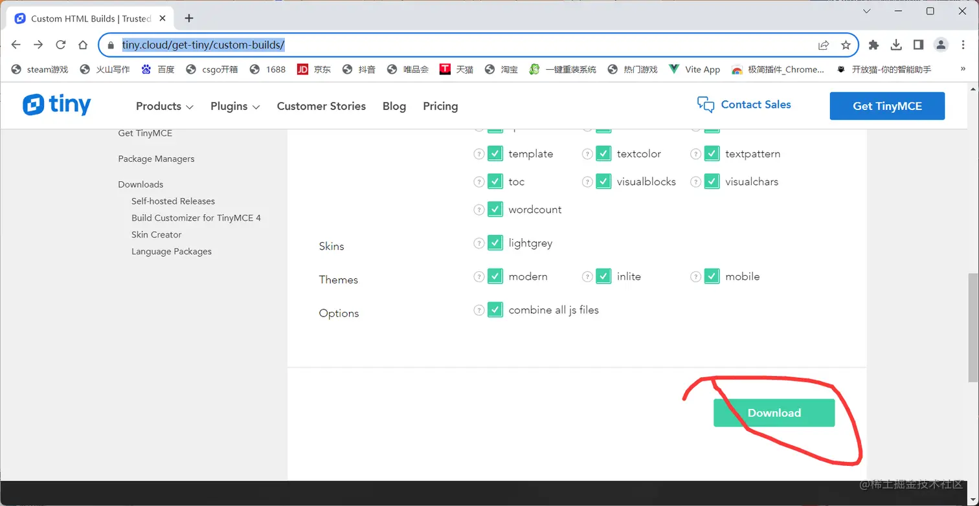Click the browser forward arrow

[38, 45]
